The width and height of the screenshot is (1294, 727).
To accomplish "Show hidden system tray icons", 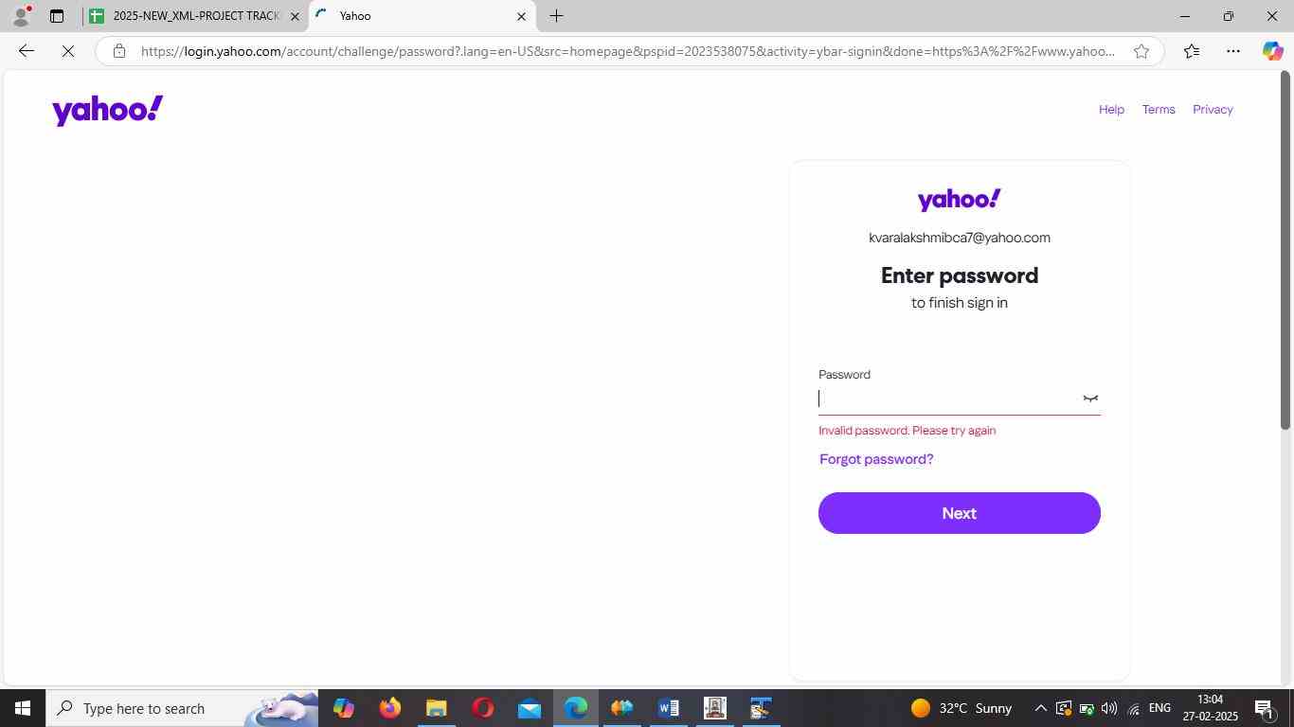I will click(1040, 708).
